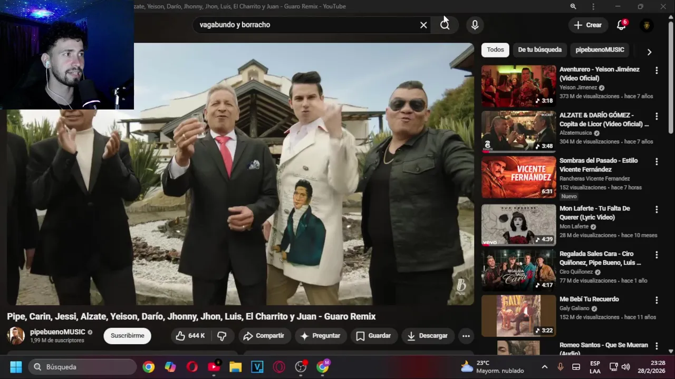This screenshot has width=675, height=379.
Task: Open the YouTube taskbar app icon
Action: tap(214, 367)
